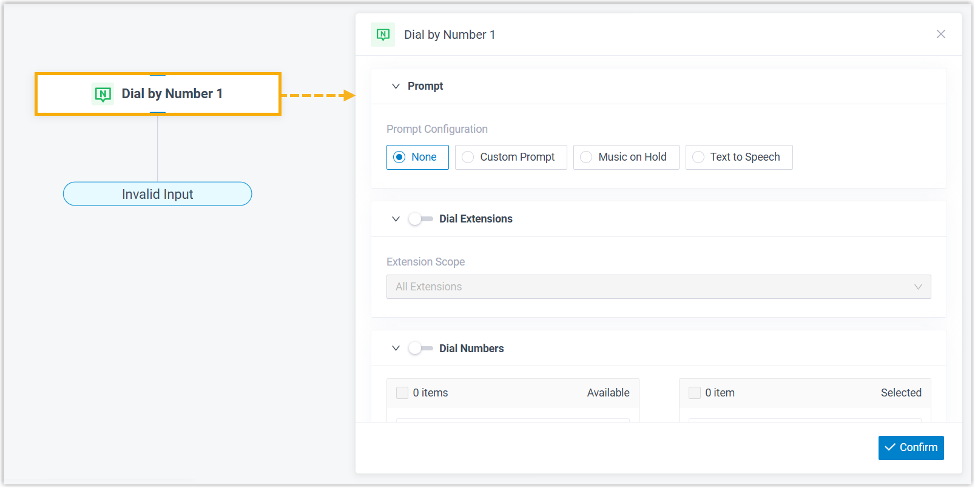Collapse the Dial Numbers section chevron
The image size is (975, 488).
(x=396, y=349)
